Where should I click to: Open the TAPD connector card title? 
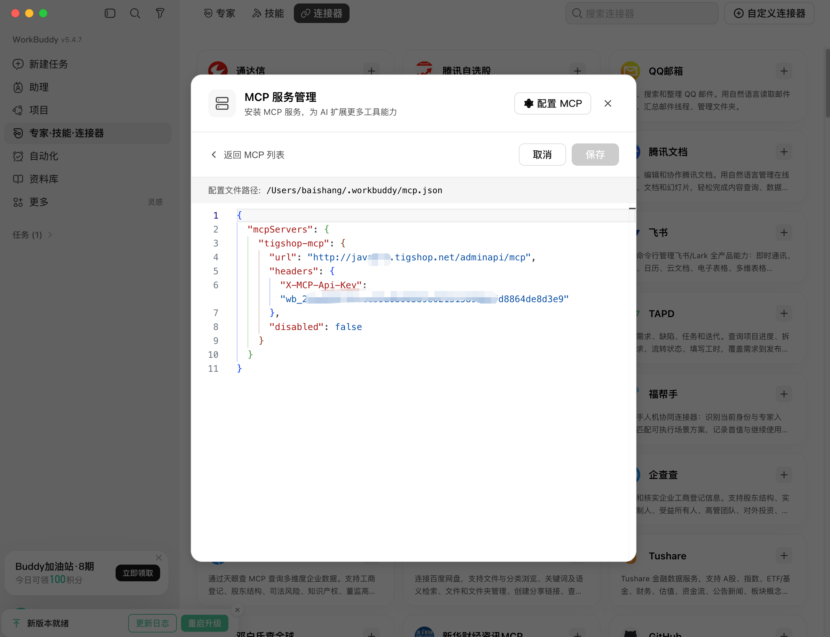click(x=661, y=314)
